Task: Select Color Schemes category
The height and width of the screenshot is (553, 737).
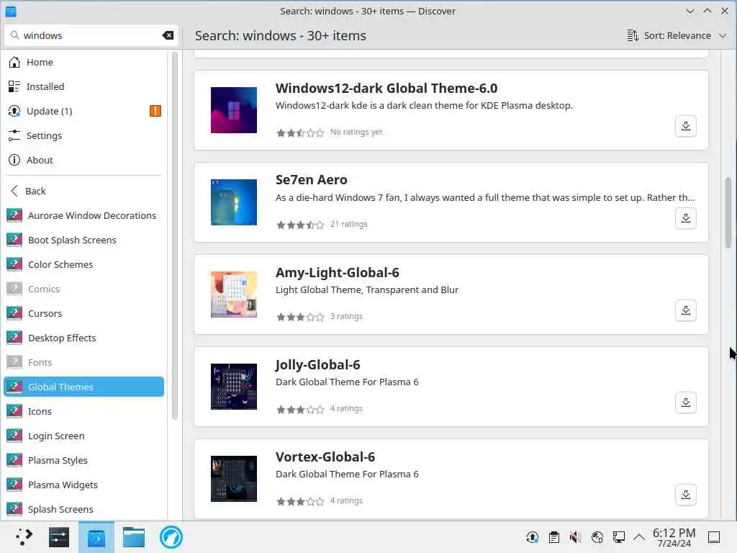Action: (83, 264)
